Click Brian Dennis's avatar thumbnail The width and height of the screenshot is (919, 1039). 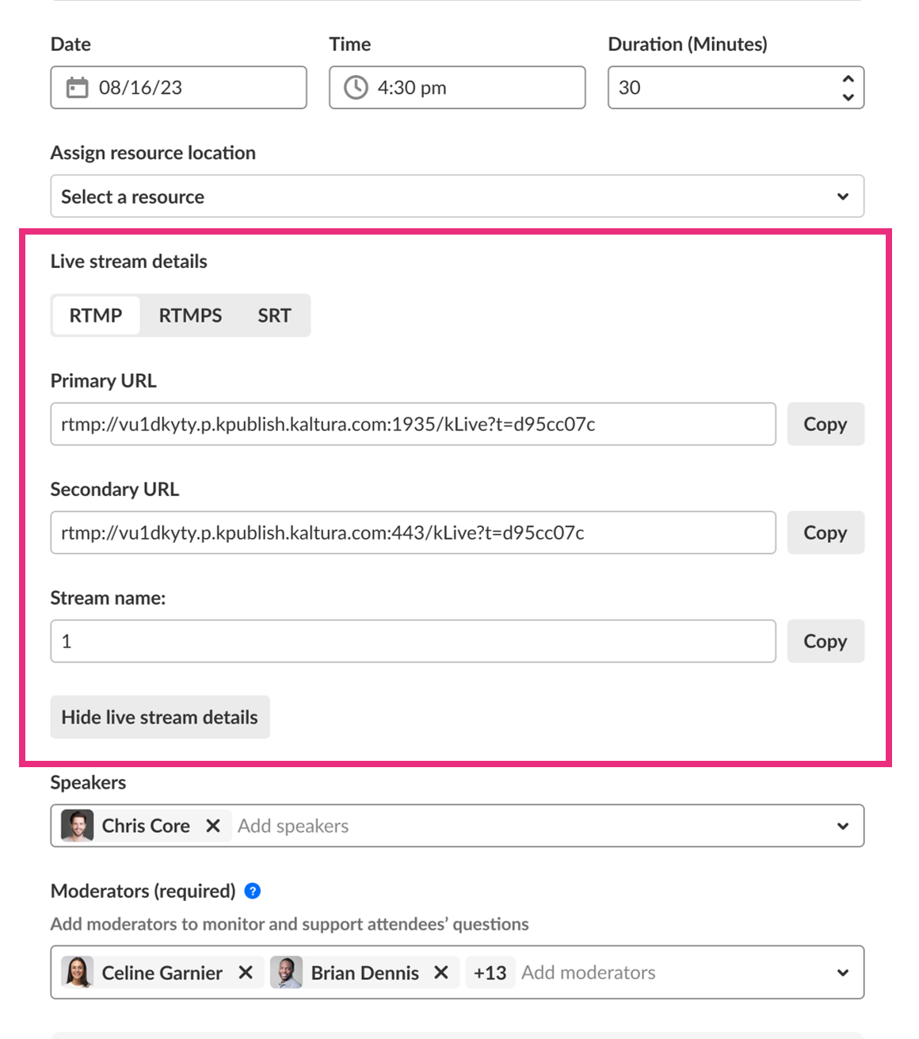pos(287,972)
